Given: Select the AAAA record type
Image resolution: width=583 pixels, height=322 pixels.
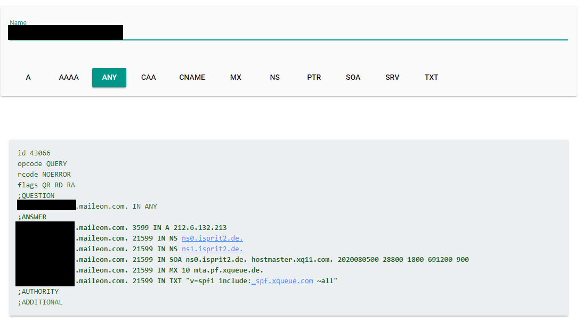Looking at the screenshot, I should click(69, 77).
